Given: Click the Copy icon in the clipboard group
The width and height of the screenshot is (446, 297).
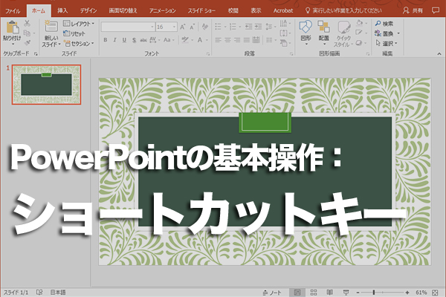Looking at the screenshot, I should 27,33.
